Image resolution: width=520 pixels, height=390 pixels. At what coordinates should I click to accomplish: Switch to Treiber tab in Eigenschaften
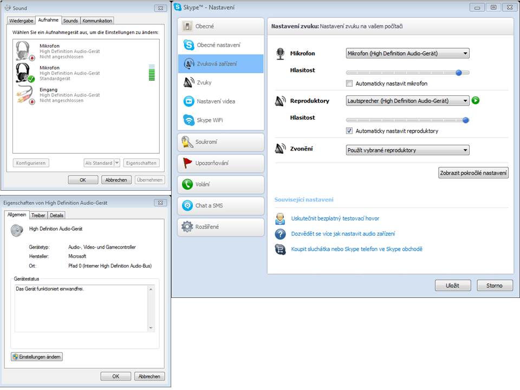click(x=38, y=215)
